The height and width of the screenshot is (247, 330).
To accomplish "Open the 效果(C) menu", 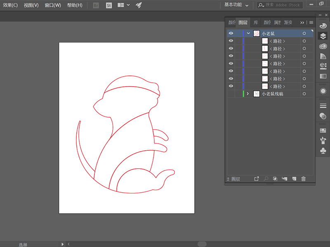I will click(x=10, y=5).
